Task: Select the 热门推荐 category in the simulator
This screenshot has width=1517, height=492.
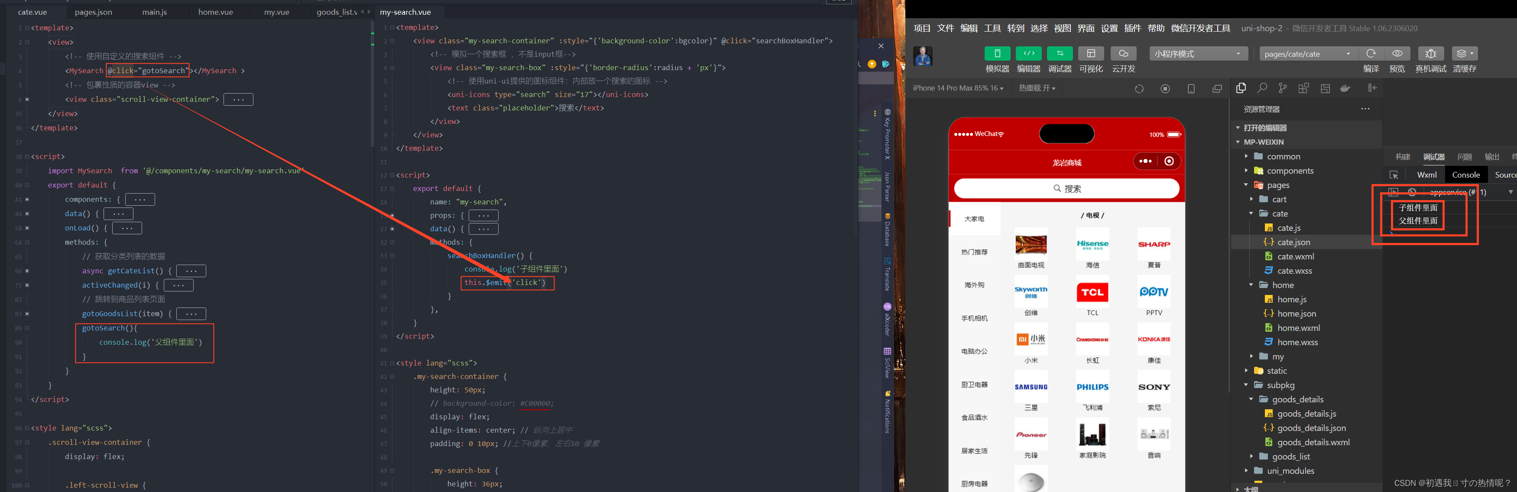Action: [974, 252]
